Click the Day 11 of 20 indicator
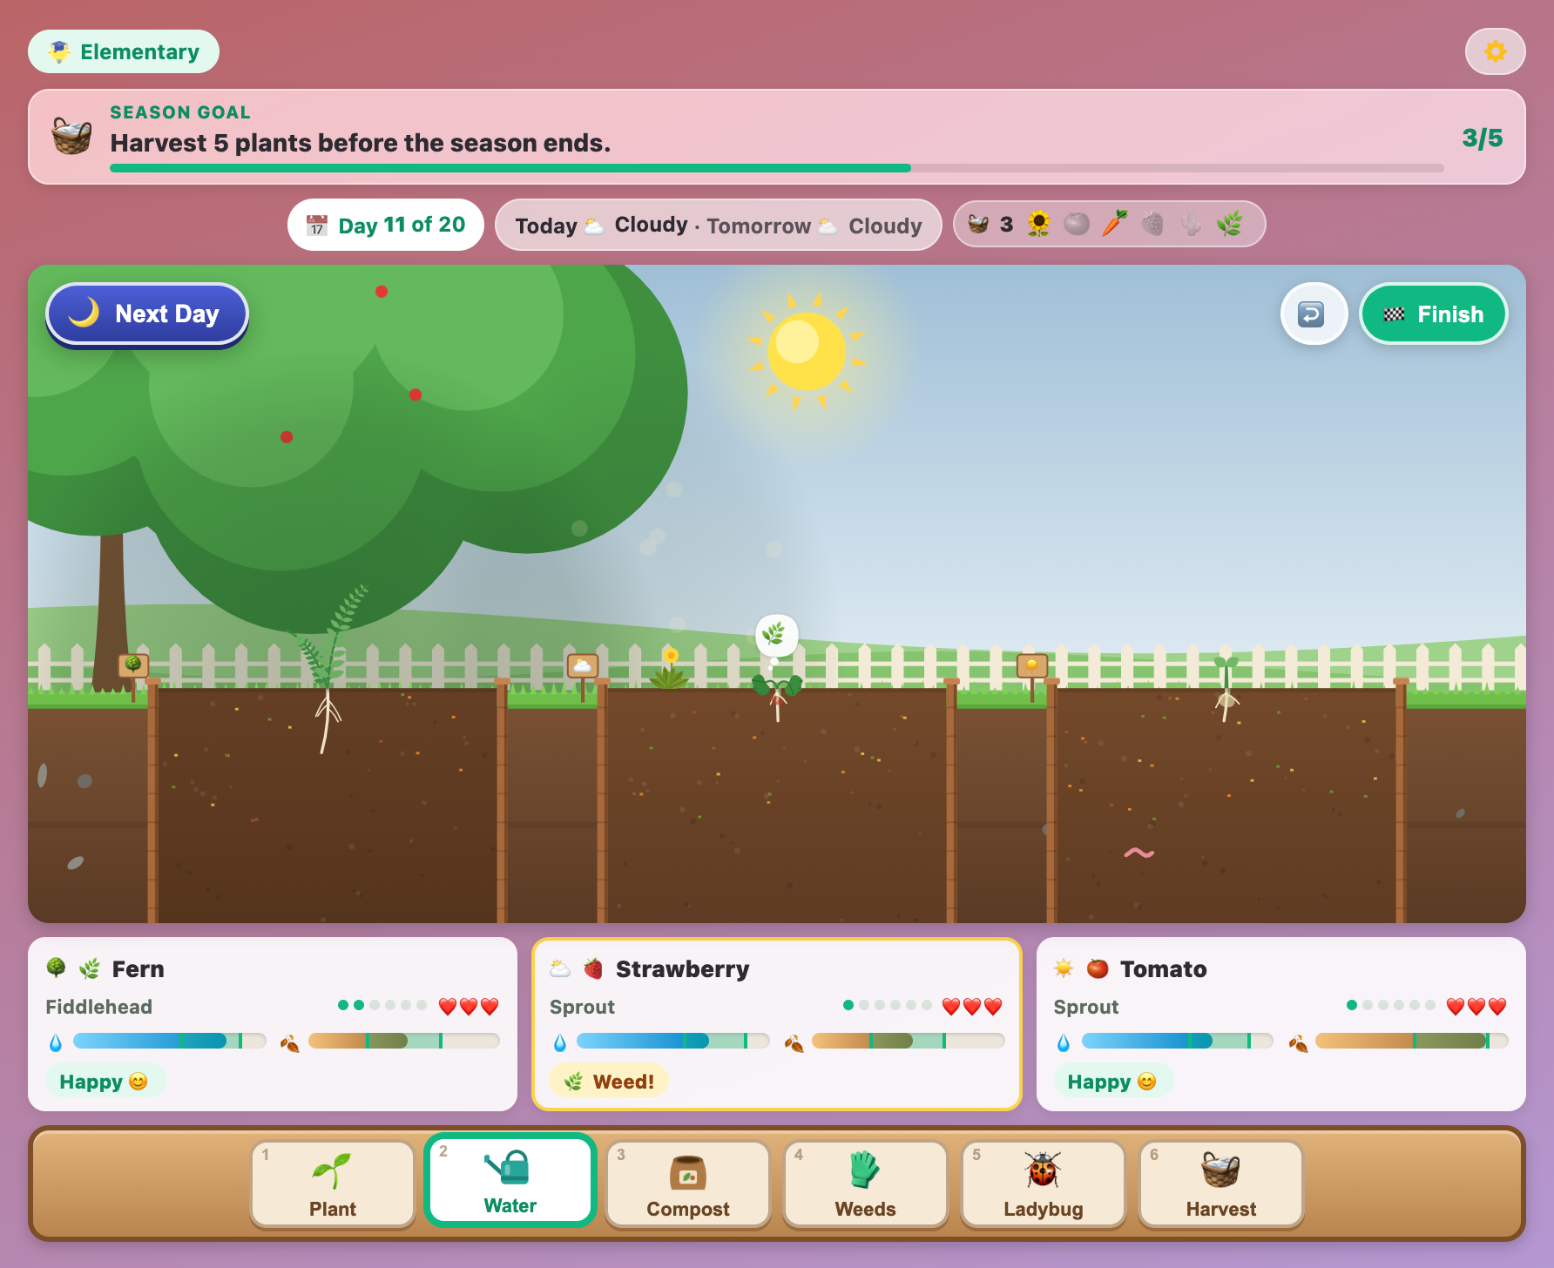 tap(386, 225)
